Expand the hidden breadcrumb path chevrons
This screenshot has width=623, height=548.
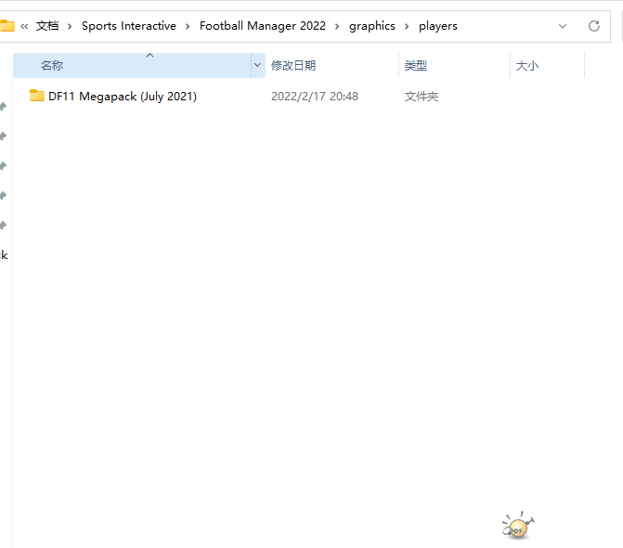pyautogui.click(x=23, y=26)
